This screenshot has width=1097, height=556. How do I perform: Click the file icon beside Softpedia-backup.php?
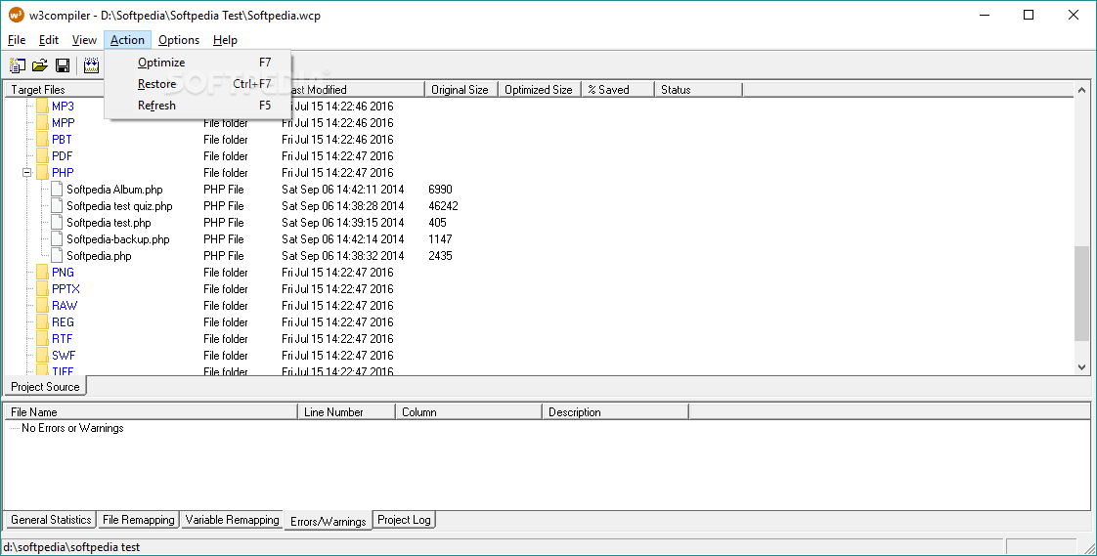(x=57, y=239)
